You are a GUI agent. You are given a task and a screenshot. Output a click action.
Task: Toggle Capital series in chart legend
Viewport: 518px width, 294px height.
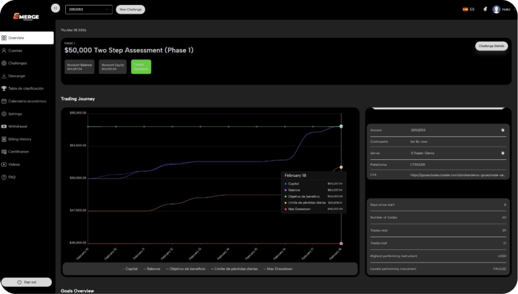pyautogui.click(x=129, y=269)
